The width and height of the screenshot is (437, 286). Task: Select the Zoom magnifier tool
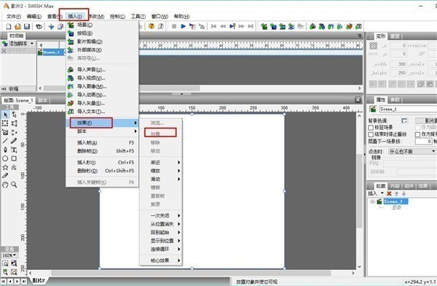(14, 185)
